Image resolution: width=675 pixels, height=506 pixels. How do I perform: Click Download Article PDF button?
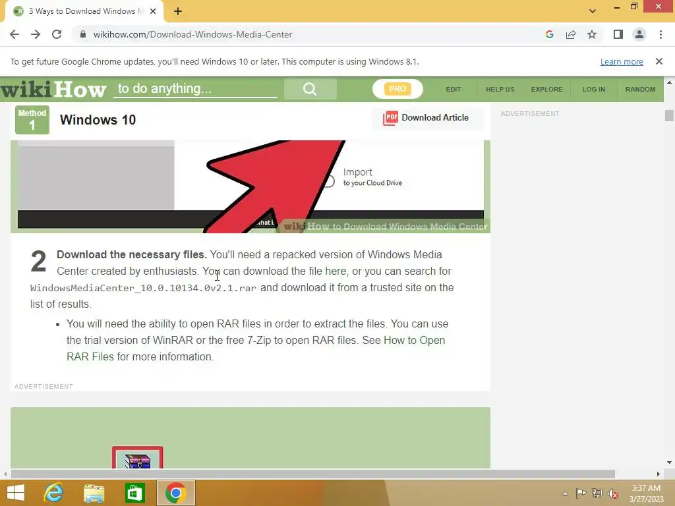pyautogui.click(x=427, y=118)
